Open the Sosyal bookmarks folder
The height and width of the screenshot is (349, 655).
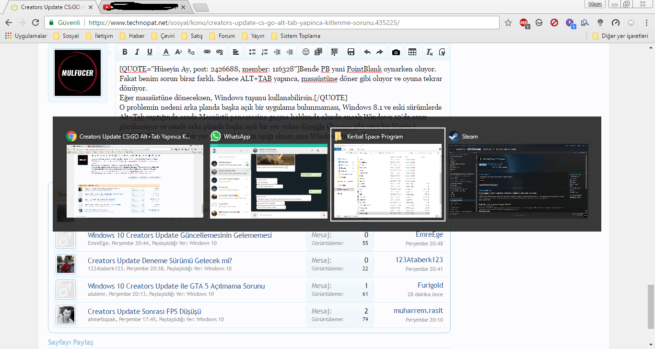pos(66,36)
